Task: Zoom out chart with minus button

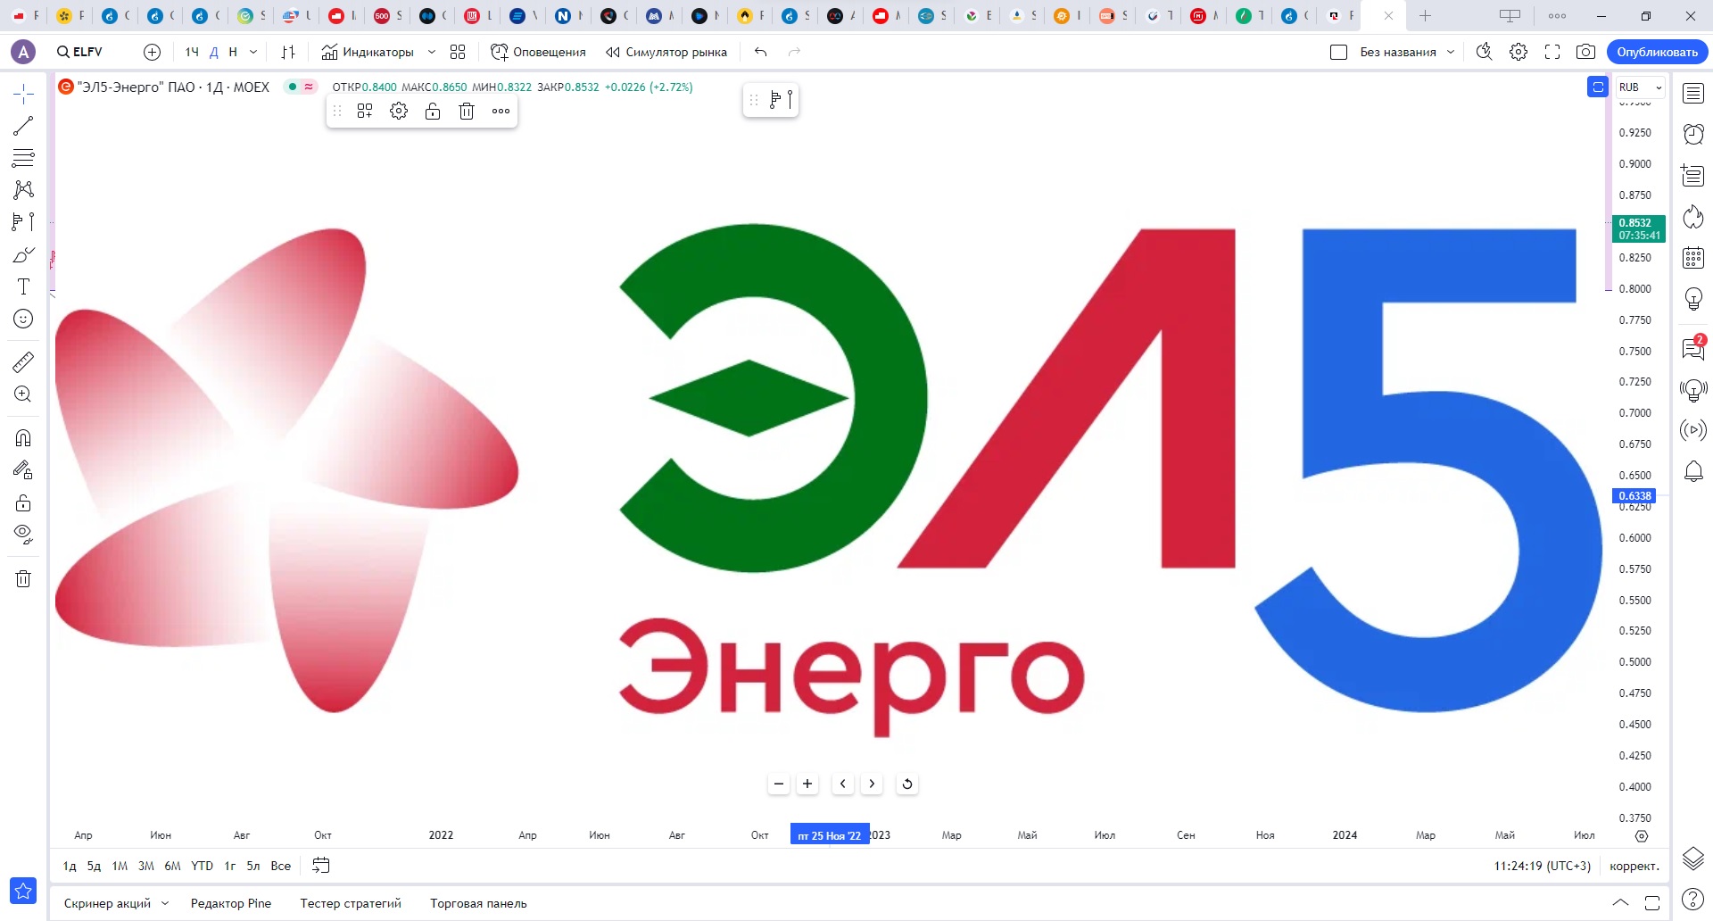Action: coord(779,784)
